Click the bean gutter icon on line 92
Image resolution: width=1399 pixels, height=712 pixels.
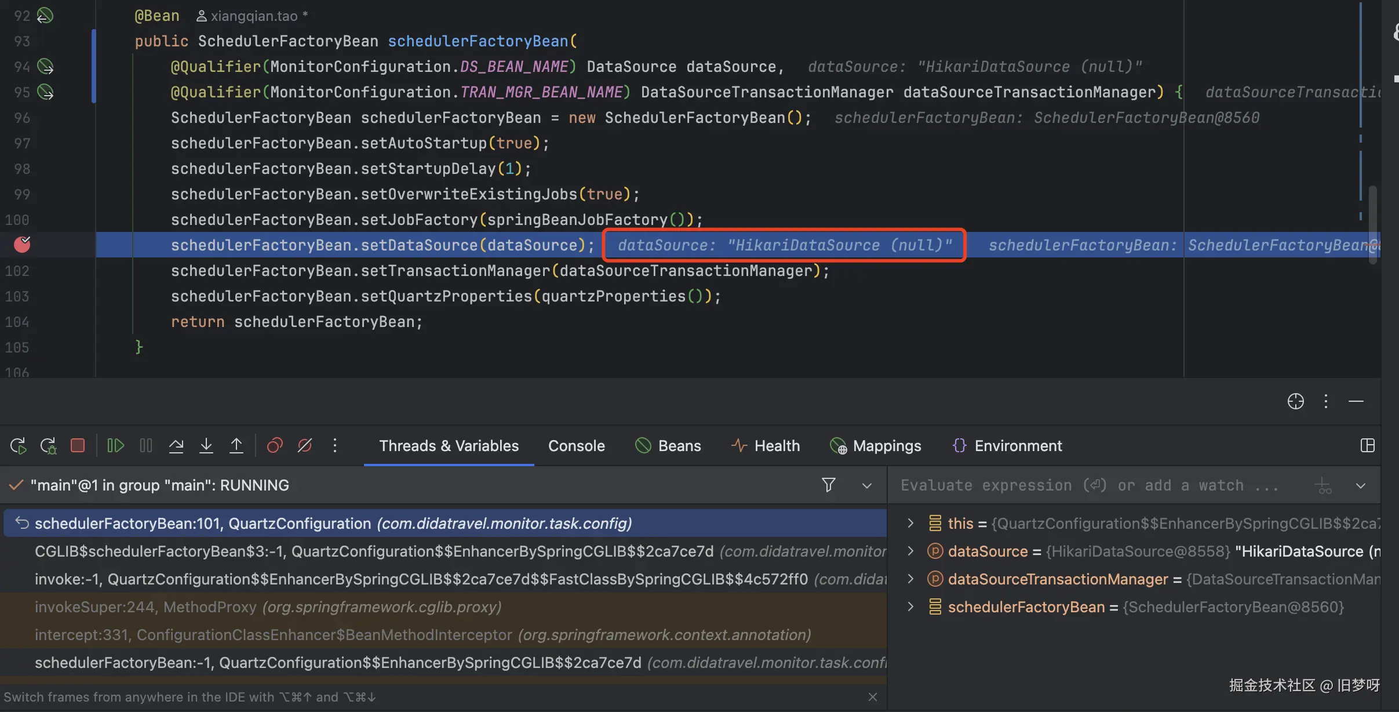pos(45,16)
